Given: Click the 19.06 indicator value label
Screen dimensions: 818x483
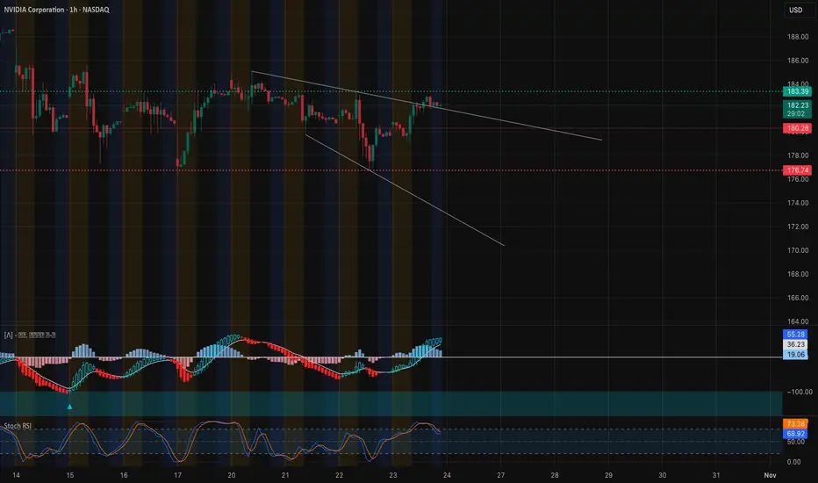Looking at the screenshot, I should tap(795, 355).
